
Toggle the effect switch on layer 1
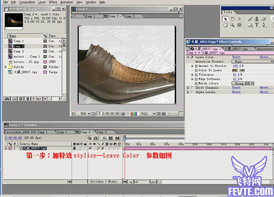103,148
